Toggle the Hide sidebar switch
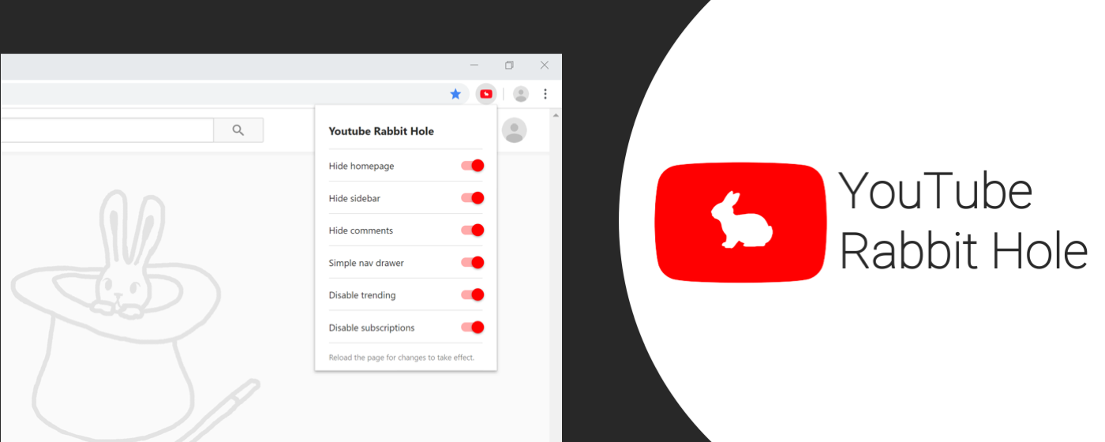Image resolution: width=1105 pixels, height=442 pixels. pos(472,198)
